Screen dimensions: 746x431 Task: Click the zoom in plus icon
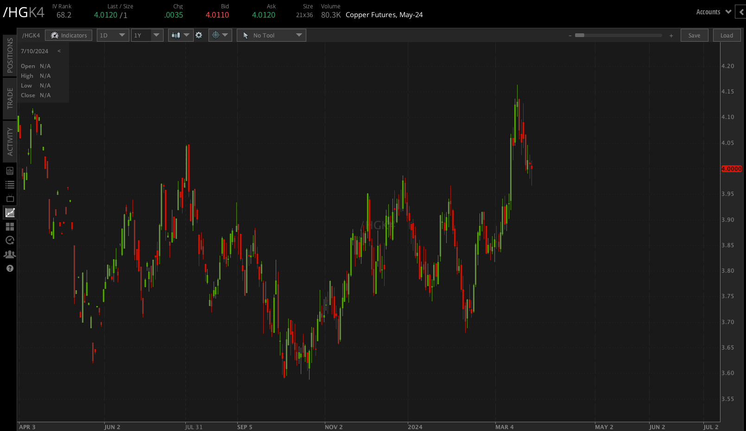pyautogui.click(x=671, y=36)
